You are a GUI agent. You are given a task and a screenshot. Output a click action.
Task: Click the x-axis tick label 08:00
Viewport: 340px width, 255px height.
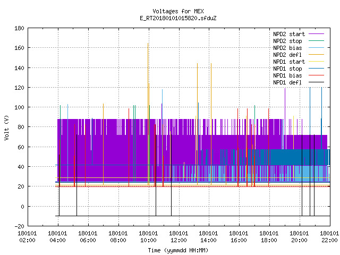[118, 240]
